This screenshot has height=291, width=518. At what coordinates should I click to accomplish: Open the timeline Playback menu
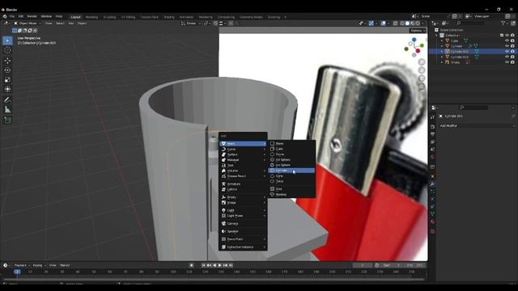point(22,265)
